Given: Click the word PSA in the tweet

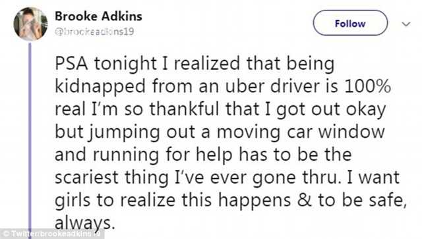Looking at the screenshot, I should (71, 64).
